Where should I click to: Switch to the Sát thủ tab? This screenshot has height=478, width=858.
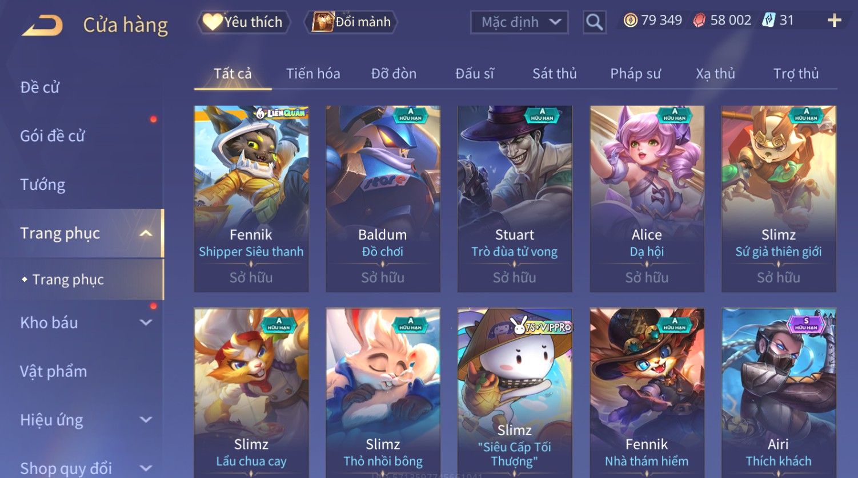pos(554,74)
